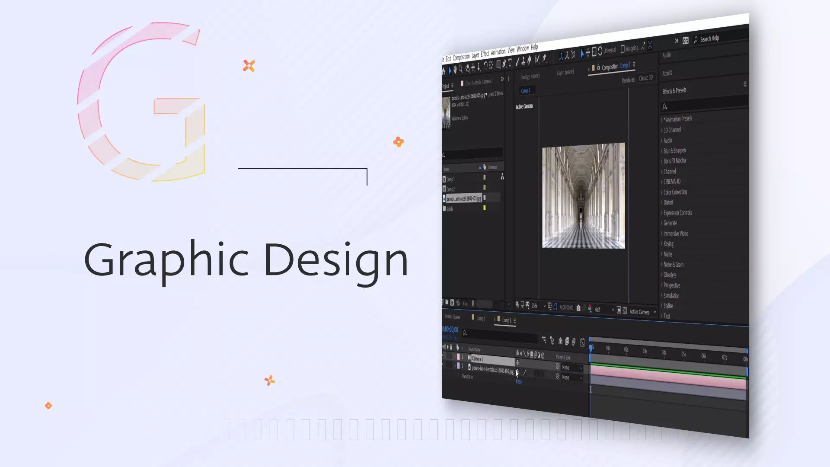Click the Classic 3D renderer button
This screenshot has width=830, height=467.
tap(646, 78)
